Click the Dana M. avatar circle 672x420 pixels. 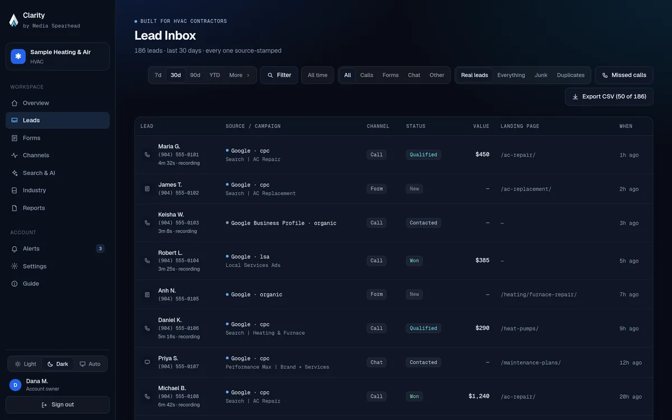(16, 385)
